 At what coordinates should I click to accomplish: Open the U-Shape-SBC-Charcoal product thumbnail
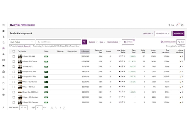[x=20, y=61]
